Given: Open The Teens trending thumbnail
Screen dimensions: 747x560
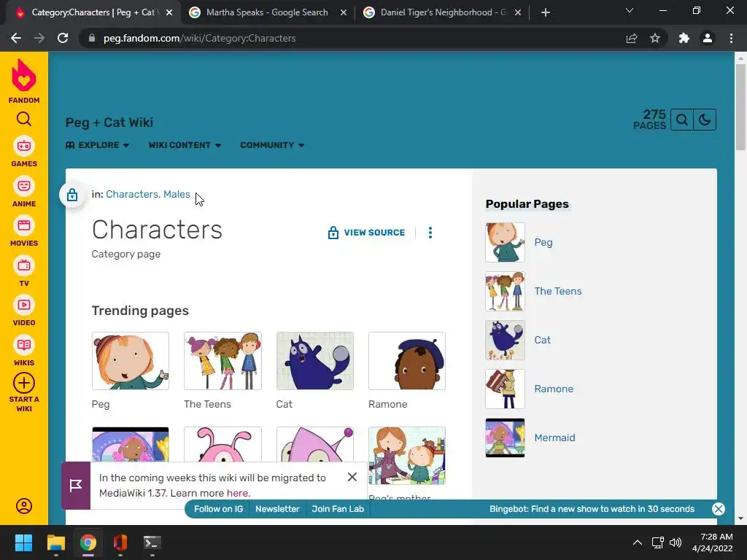Looking at the screenshot, I should [222, 361].
